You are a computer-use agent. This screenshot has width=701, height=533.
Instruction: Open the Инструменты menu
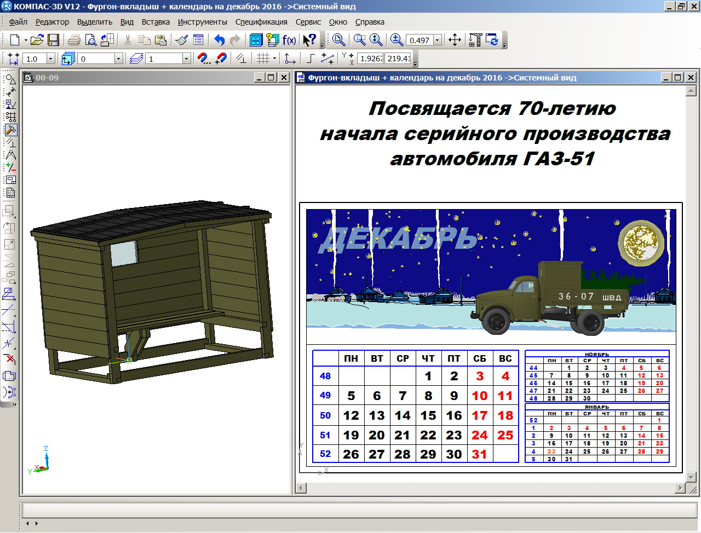(202, 22)
